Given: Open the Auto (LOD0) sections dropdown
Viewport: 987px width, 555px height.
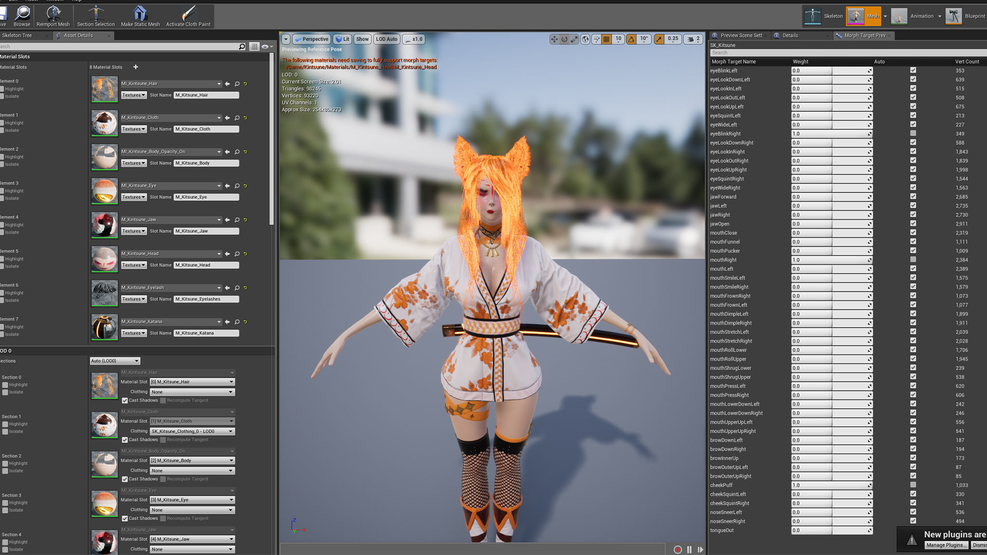Looking at the screenshot, I should tap(115, 361).
